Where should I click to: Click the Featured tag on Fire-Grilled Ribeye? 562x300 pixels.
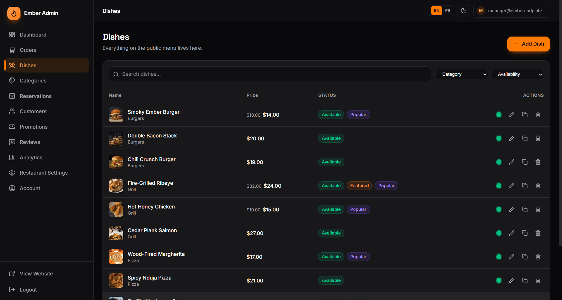[x=359, y=186]
